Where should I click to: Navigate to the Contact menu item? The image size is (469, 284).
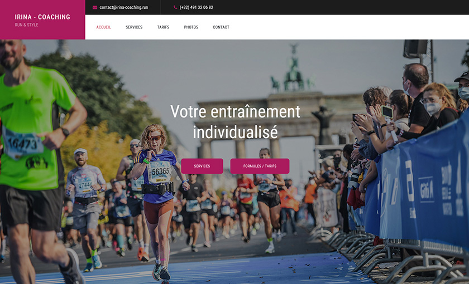[221, 27]
